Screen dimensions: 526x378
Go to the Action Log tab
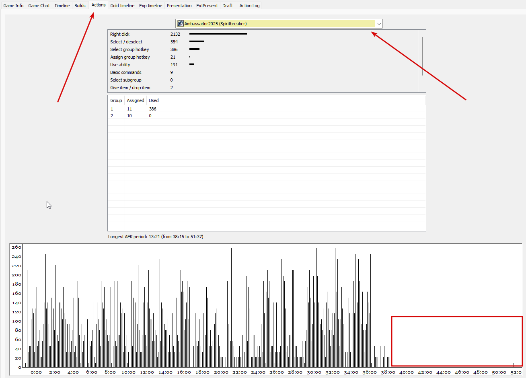click(249, 6)
